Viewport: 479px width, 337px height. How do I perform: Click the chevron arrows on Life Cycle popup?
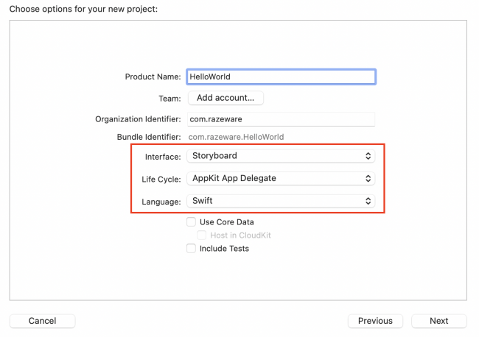[x=368, y=178]
